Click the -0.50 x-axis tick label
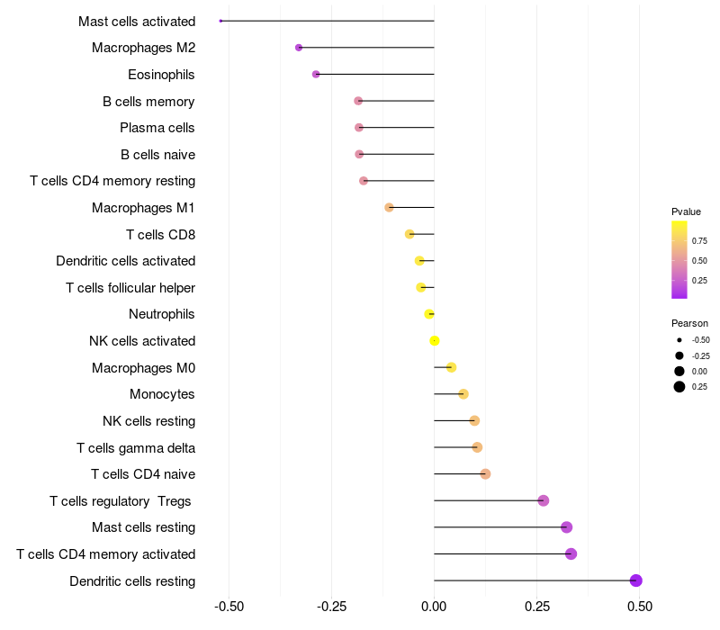This screenshot has width=720, height=630. point(229,607)
